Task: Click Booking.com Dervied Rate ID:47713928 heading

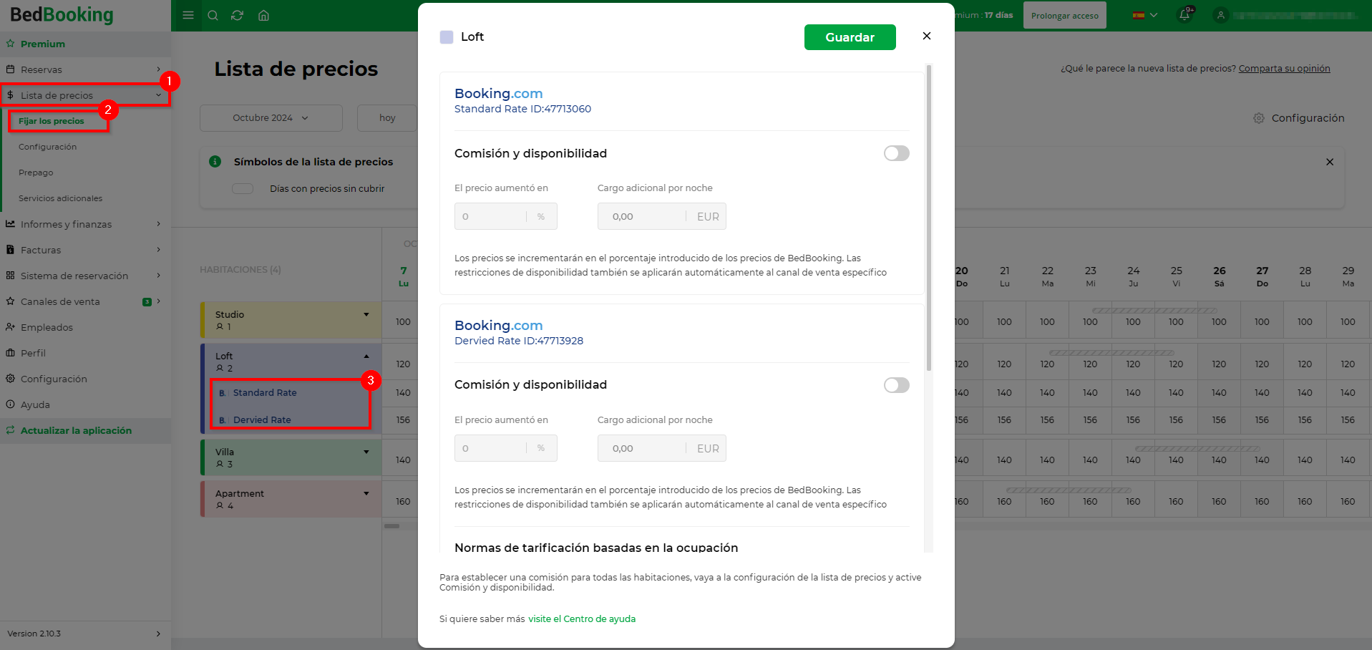Action: click(x=519, y=332)
